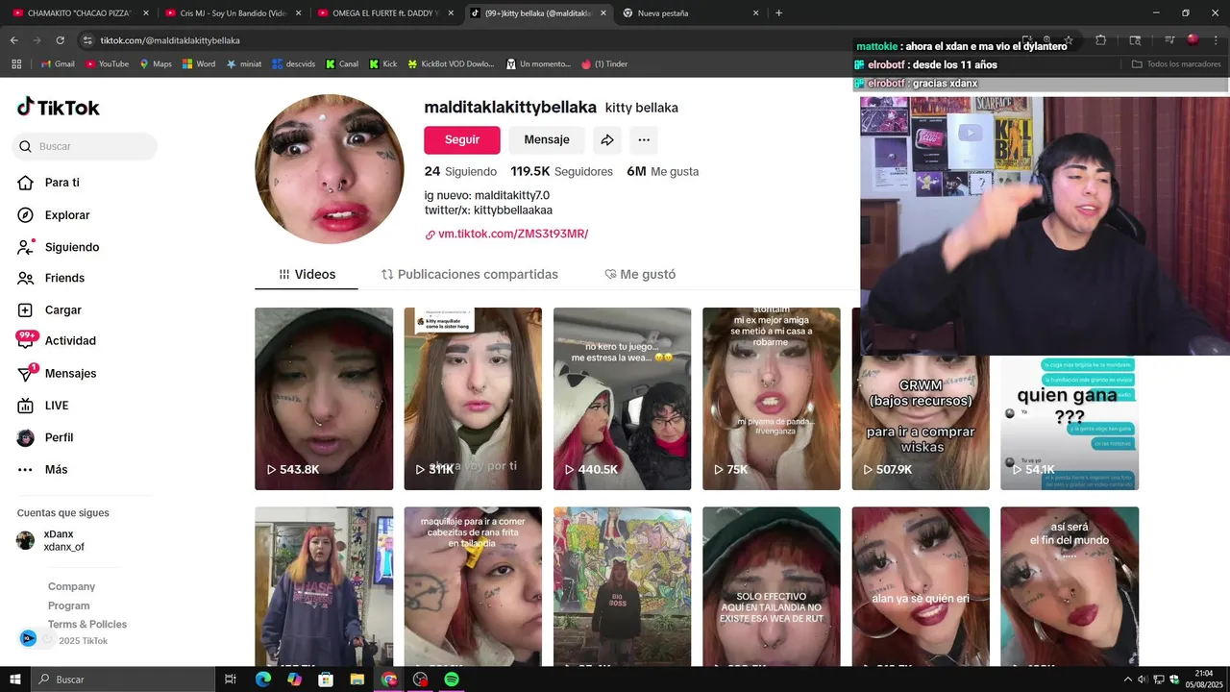Image resolution: width=1230 pixels, height=692 pixels.
Task: Click the taskbar Buscar search box
Action: click(123, 680)
